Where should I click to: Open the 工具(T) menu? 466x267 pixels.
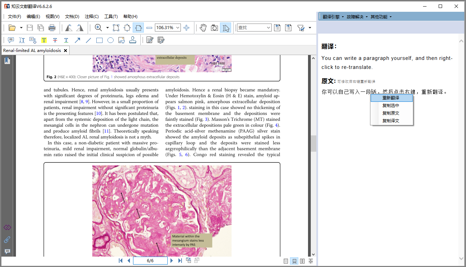(x=111, y=17)
